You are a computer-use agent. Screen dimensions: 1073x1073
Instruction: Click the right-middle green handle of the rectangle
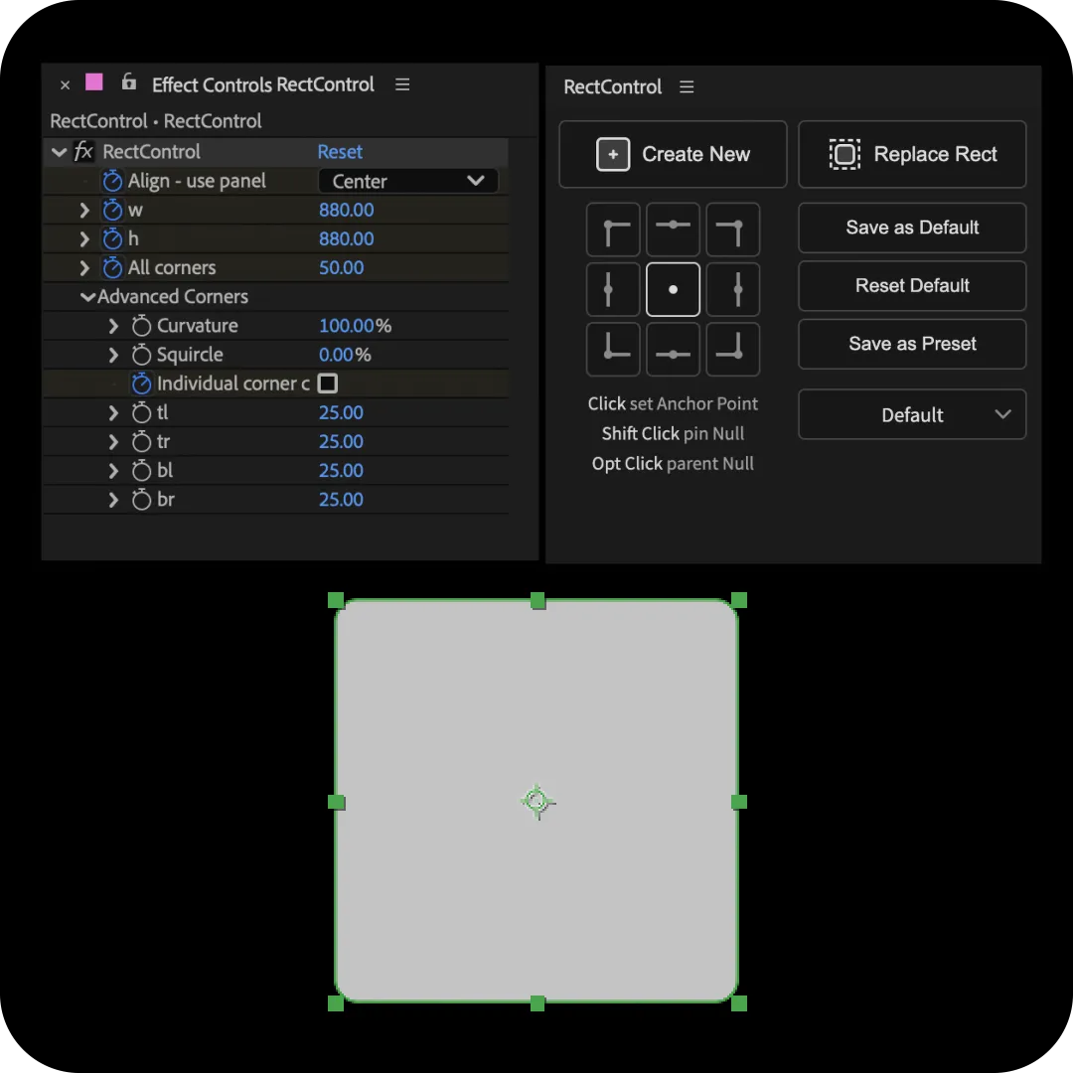tap(739, 802)
